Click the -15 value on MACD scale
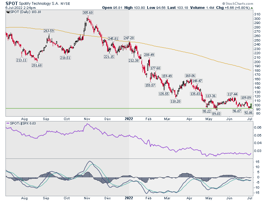This screenshot has width=267, height=201. (257, 193)
